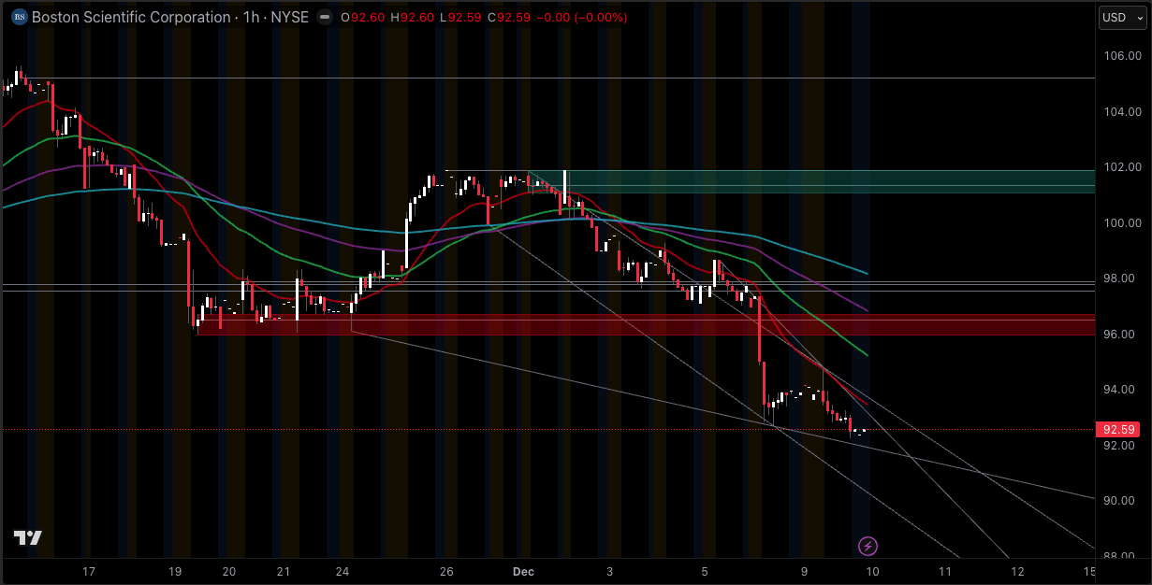Click the O 92.60 open value
Viewport: 1152px width, 585px height.
(361, 16)
